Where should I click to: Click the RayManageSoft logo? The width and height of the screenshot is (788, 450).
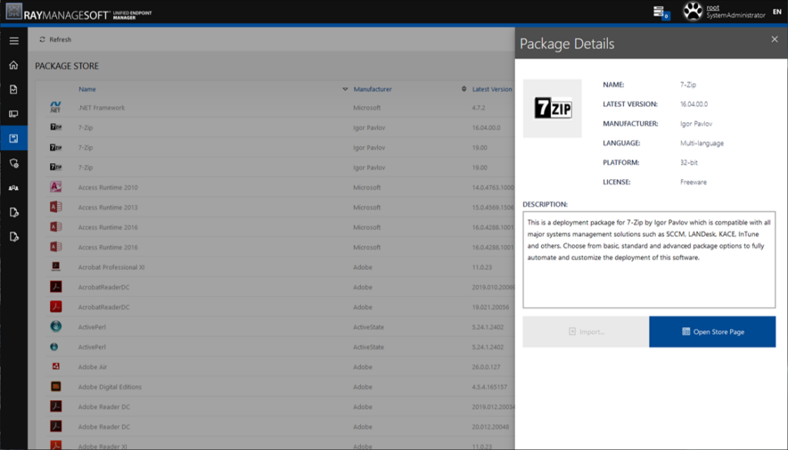pyautogui.click(x=79, y=12)
